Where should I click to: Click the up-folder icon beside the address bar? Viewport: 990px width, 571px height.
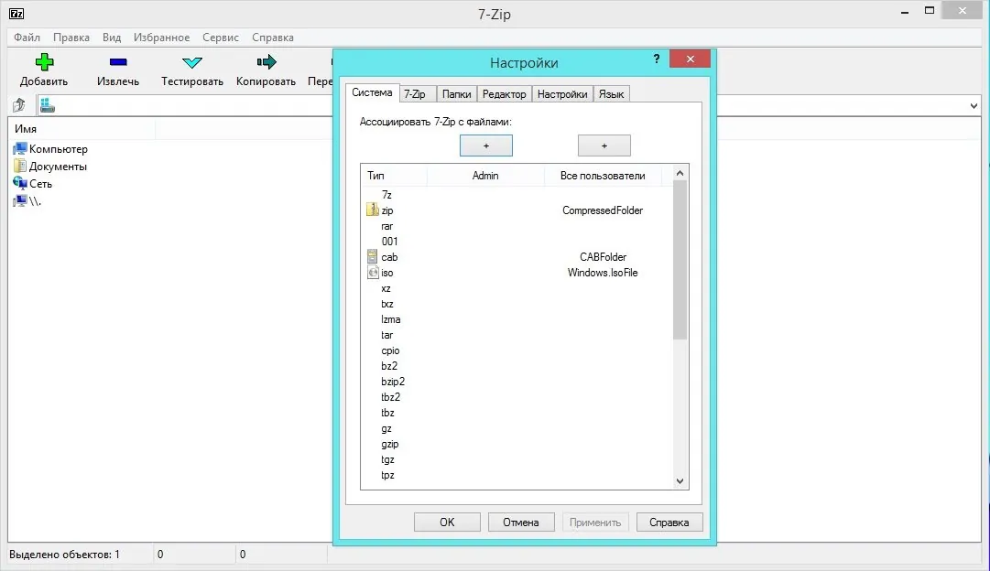tap(19, 105)
